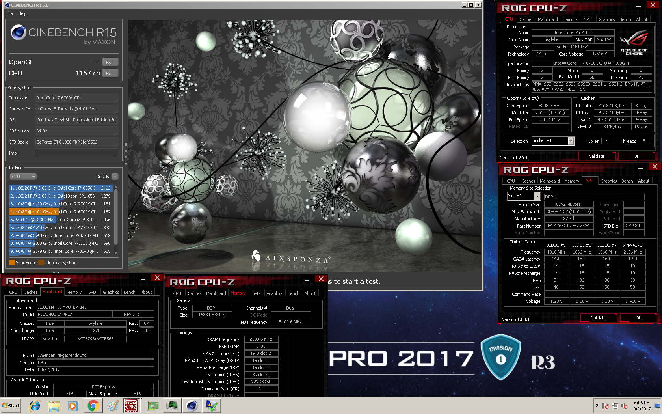Click the Cinebench R15 logo sphere
This screenshot has height=414, width=662.
tap(19, 32)
